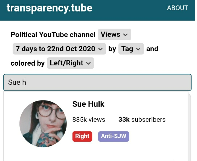Screen dimensions: 197x161
Task: Click the chevron beside the date range
Action: click(100, 49)
